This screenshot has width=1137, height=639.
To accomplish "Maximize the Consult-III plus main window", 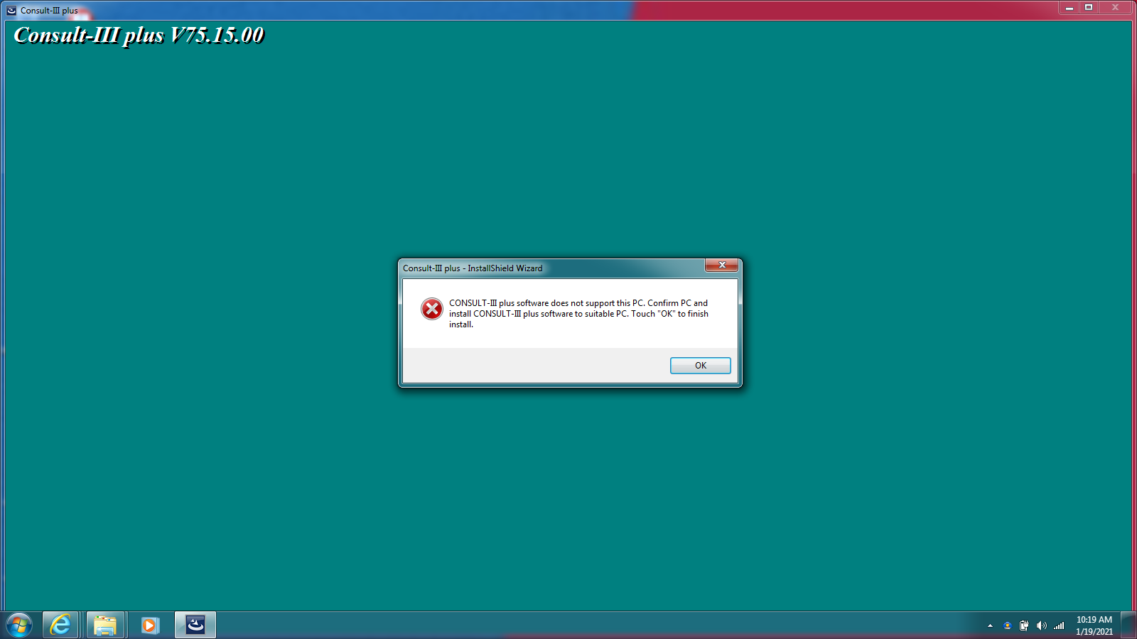I will coord(1089,7).
